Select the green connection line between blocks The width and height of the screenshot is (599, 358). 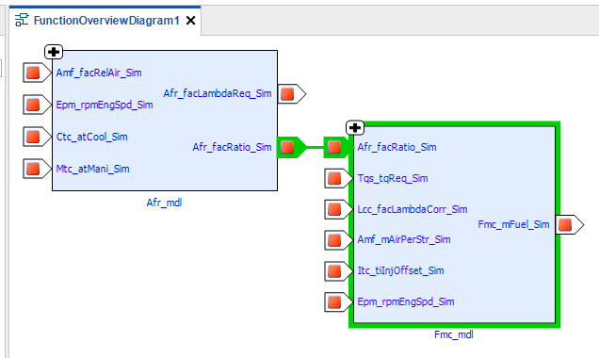coord(316,148)
